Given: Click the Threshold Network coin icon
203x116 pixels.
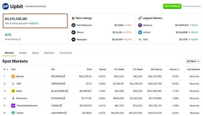Looking at the screenshot, I should (13, 106).
